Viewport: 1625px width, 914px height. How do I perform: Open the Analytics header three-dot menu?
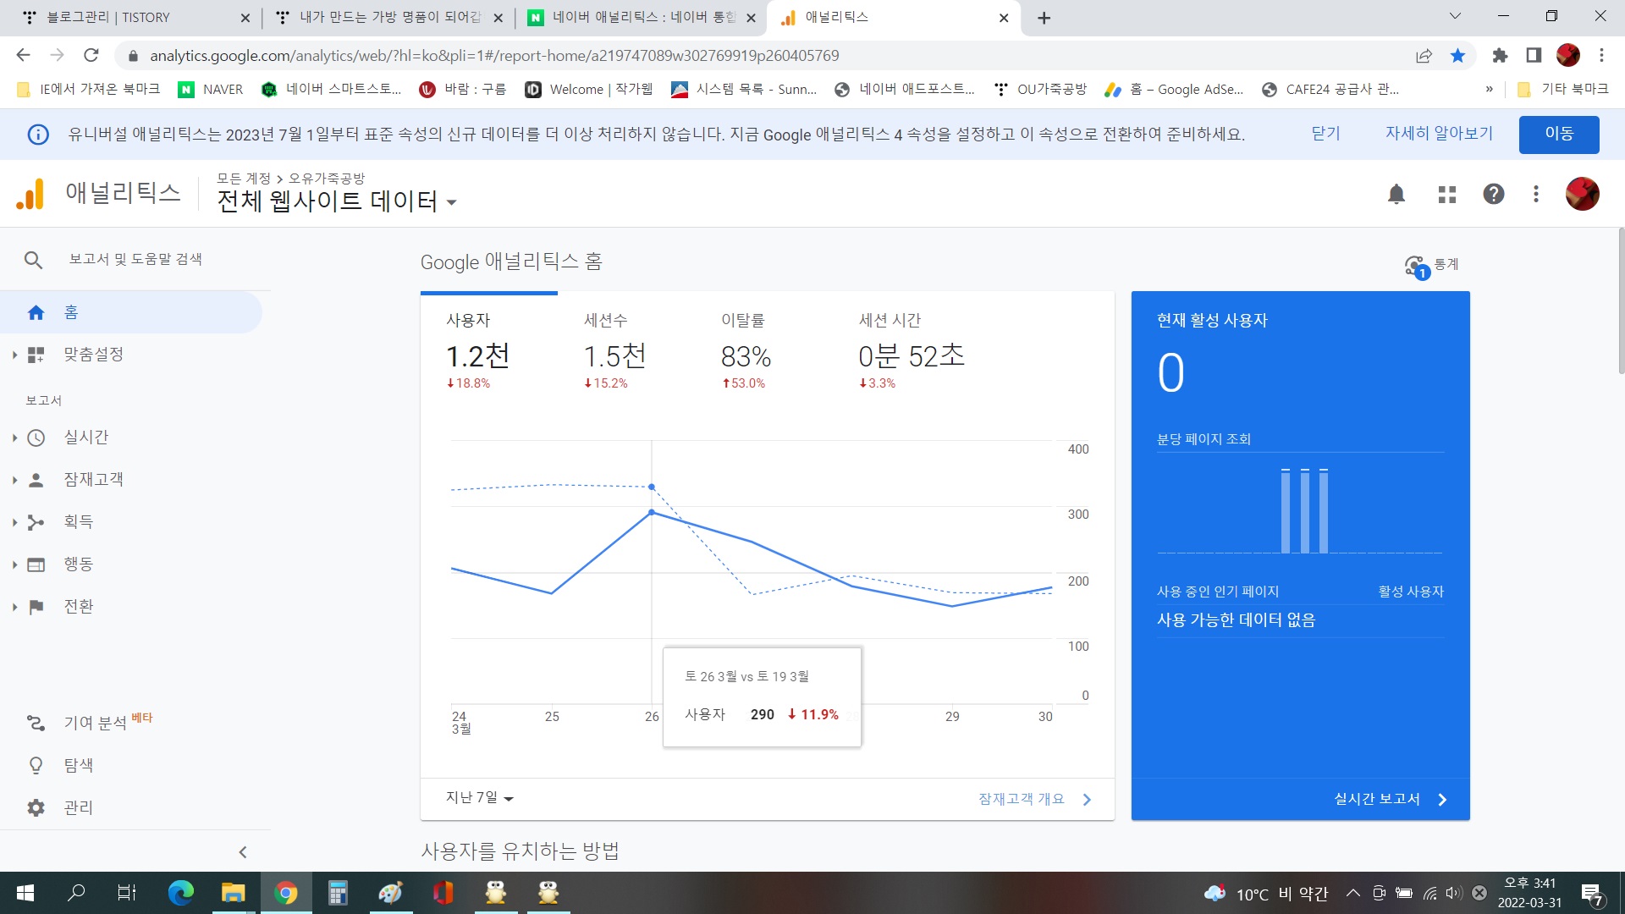click(1536, 195)
